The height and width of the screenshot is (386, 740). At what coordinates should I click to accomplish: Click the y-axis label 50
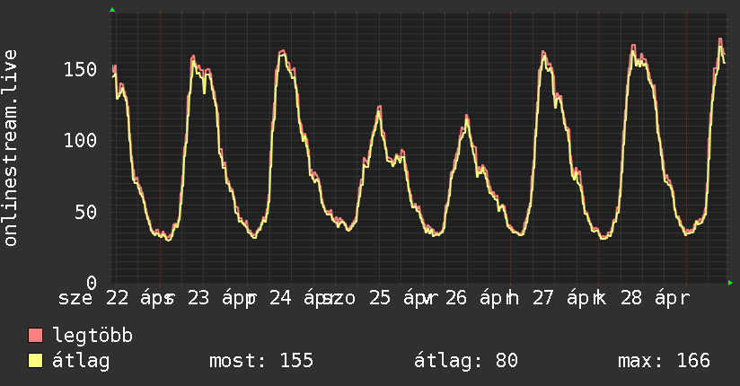pos(86,212)
